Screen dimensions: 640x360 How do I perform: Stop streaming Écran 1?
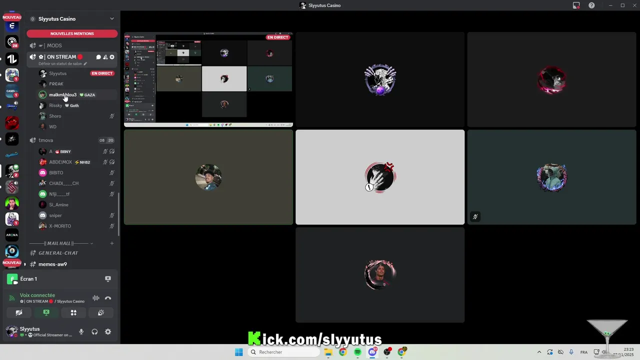coord(107,278)
